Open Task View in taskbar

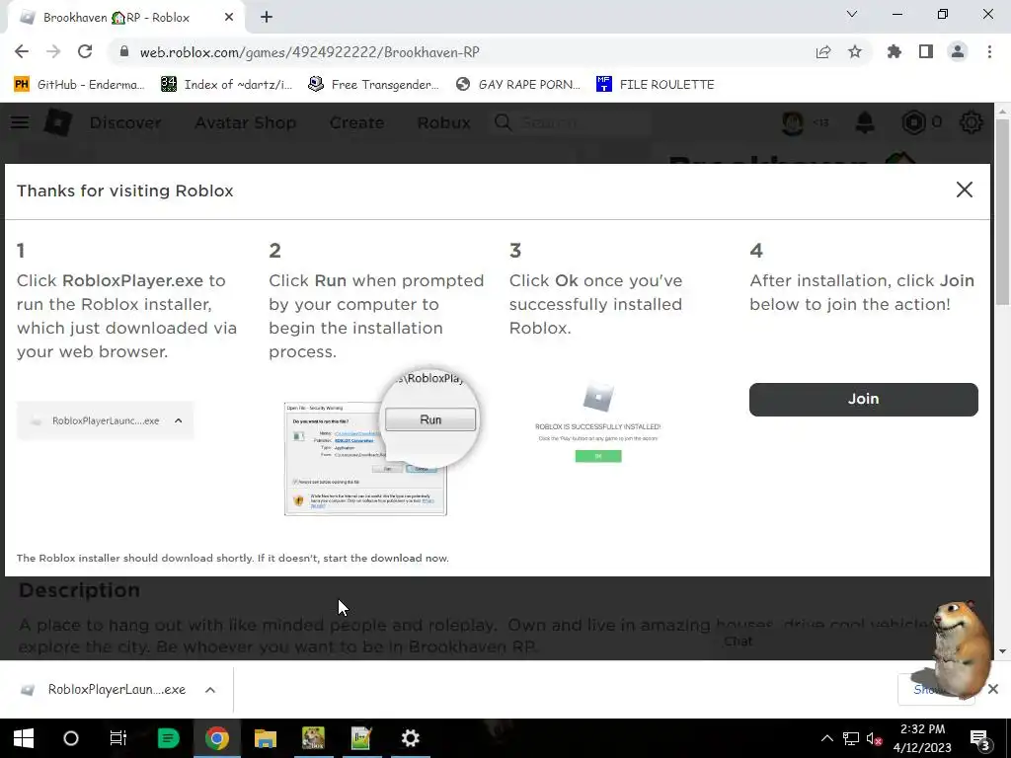[118, 738]
